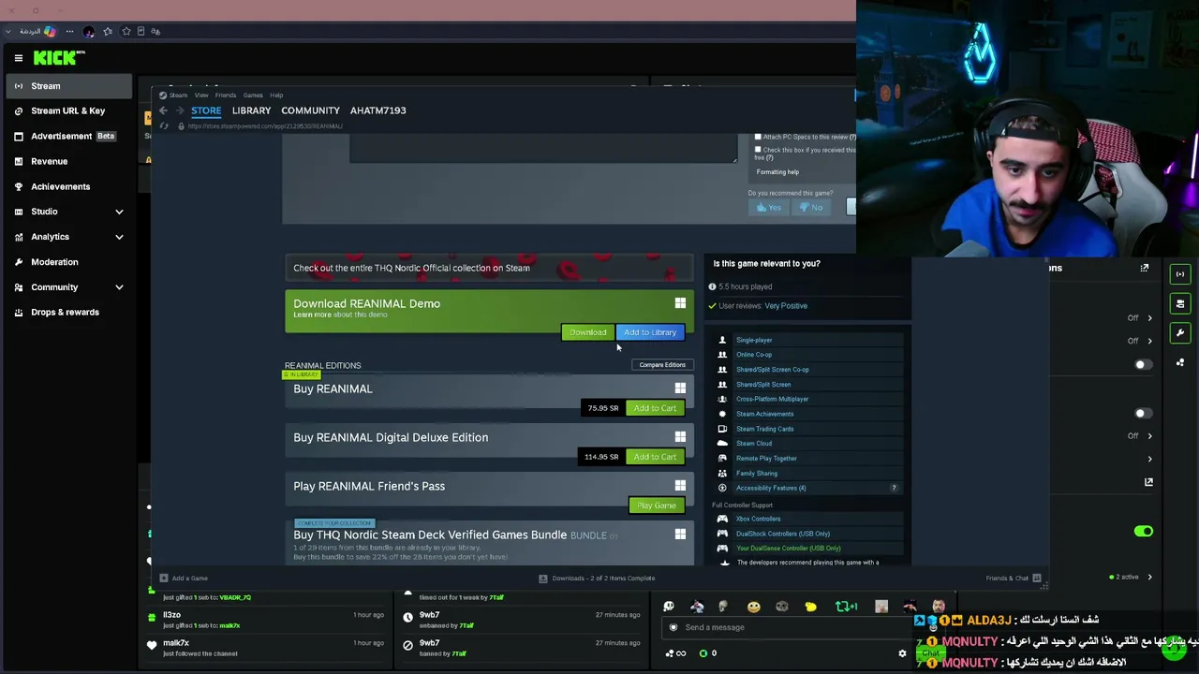Viewport: 1199px width, 674px height.
Task: Open Compare Editions
Action: coord(662,365)
